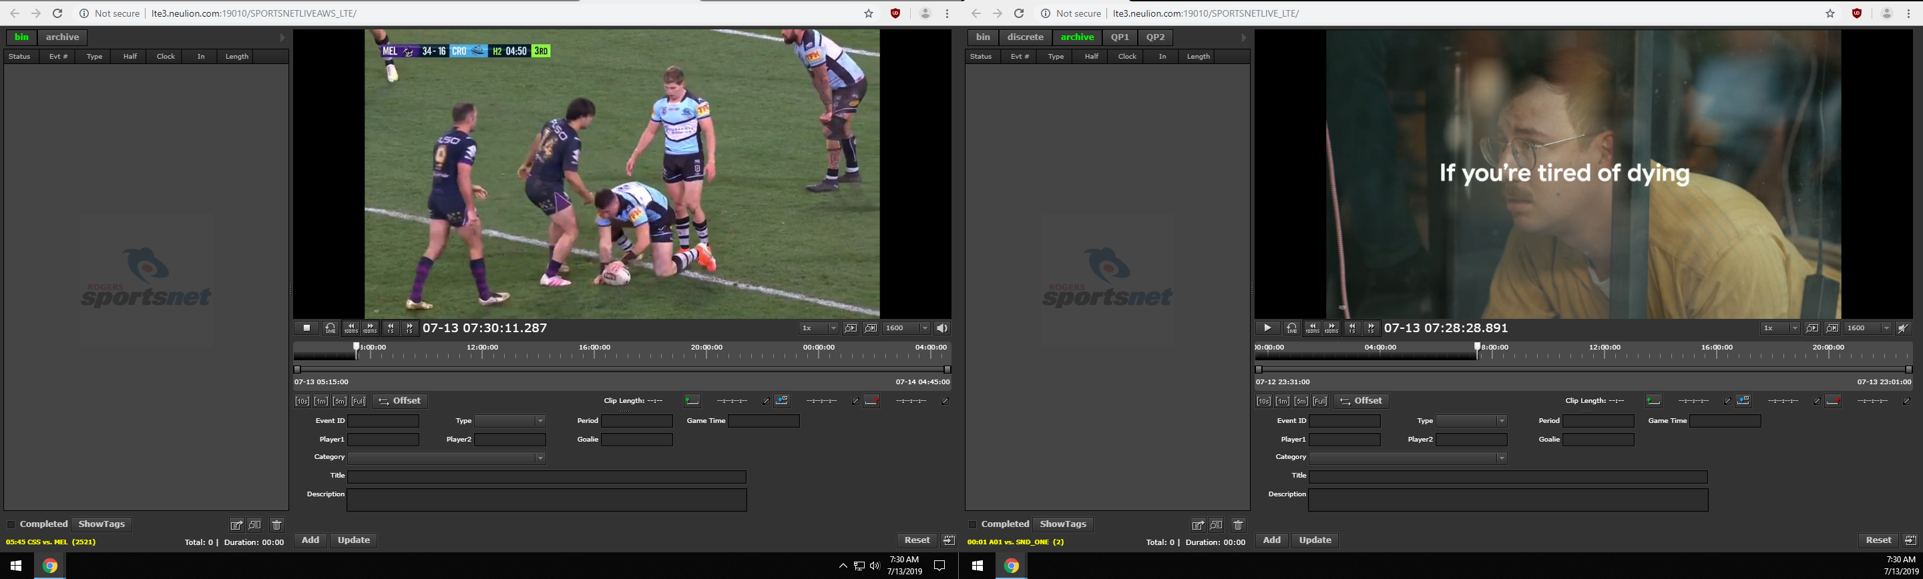Open the QP1 tab in the right window
Screen dimensions: 1923x579
1120,37
